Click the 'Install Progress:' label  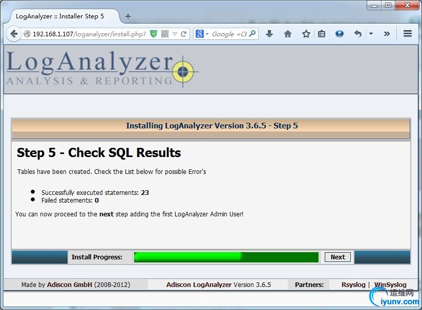coord(97,257)
